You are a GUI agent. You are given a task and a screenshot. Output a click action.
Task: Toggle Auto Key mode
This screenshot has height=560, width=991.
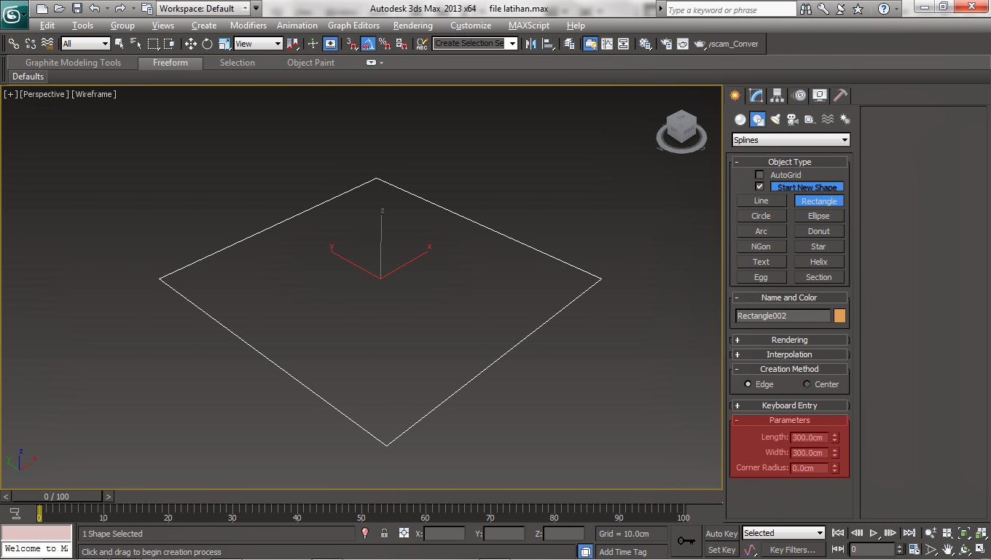coord(721,534)
